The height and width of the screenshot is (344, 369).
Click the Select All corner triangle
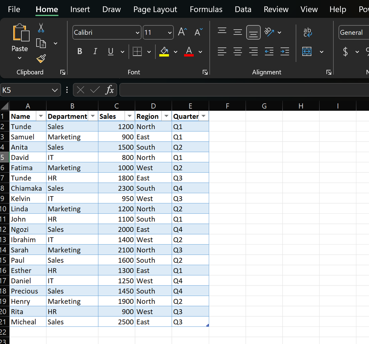point(5,106)
